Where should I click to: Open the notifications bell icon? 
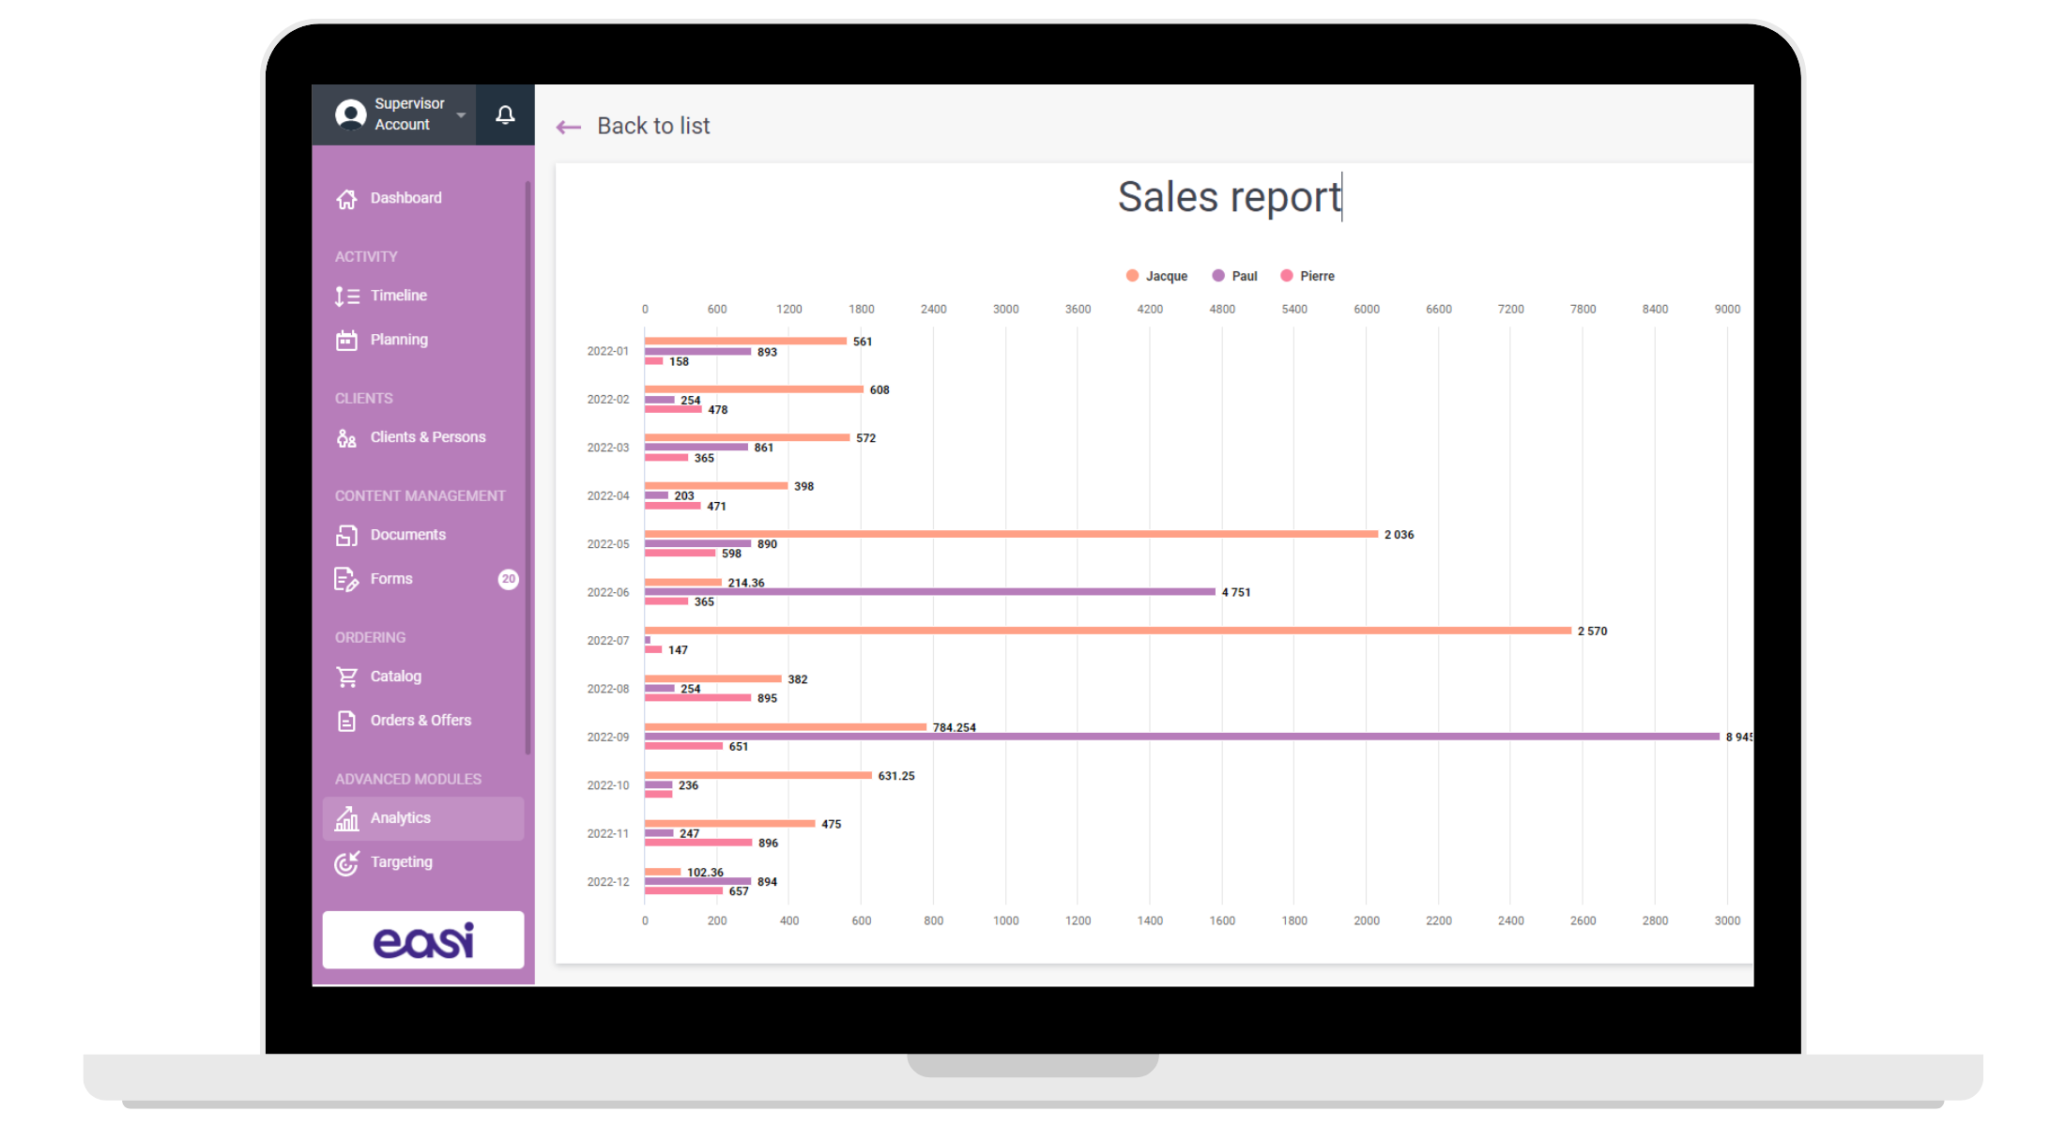(505, 114)
